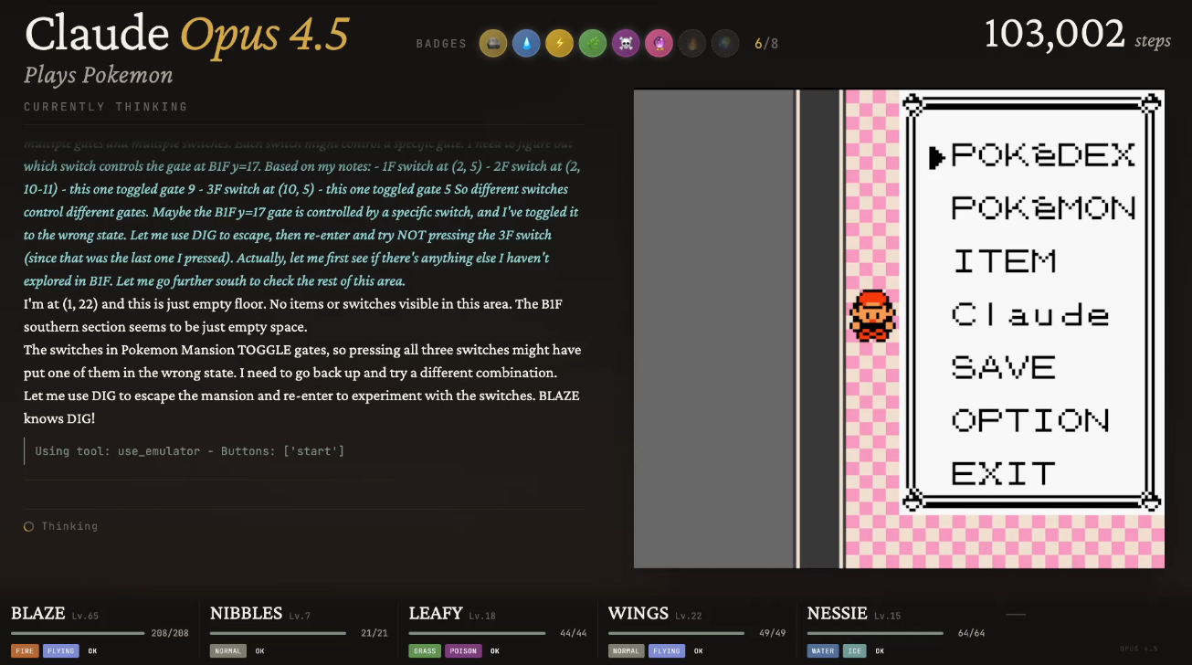Screen dimensions: 1192x665
Task: Click the GRASS type tag
Action: coord(425,651)
